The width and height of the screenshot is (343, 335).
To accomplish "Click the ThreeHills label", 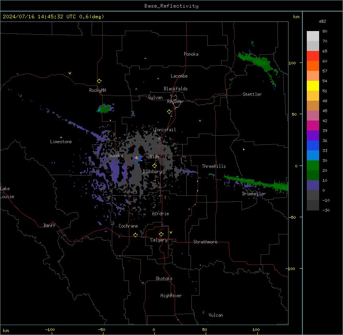I will pos(214,166).
